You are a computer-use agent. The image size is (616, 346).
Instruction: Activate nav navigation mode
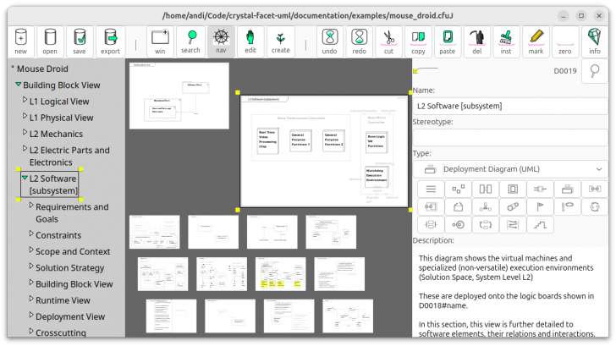pos(221,41)
